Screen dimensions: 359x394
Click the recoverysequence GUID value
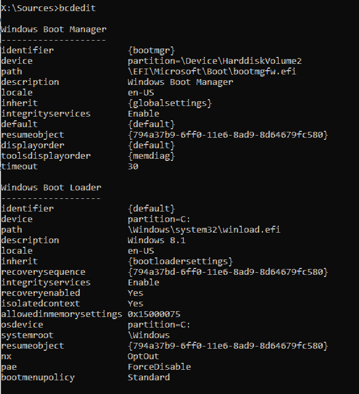click(228, 272)
